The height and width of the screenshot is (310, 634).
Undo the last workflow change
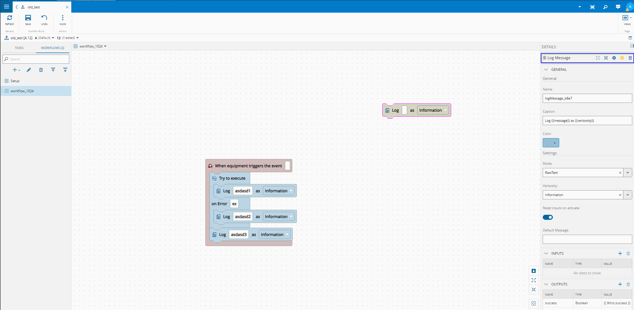[x=44, y=18]
